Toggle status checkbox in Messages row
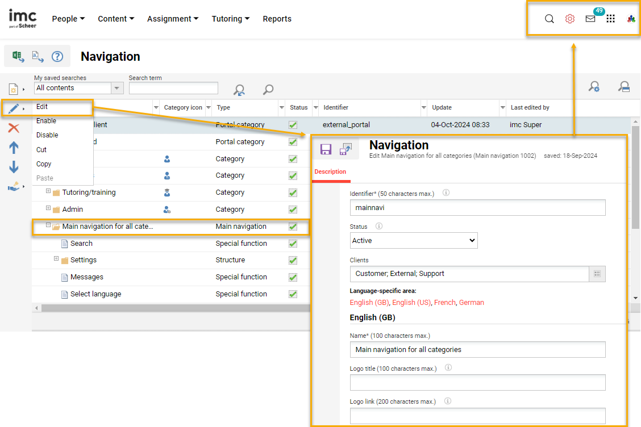Viewport: 641px width, 427px height. pyautogui.click(x=293, y=277)
